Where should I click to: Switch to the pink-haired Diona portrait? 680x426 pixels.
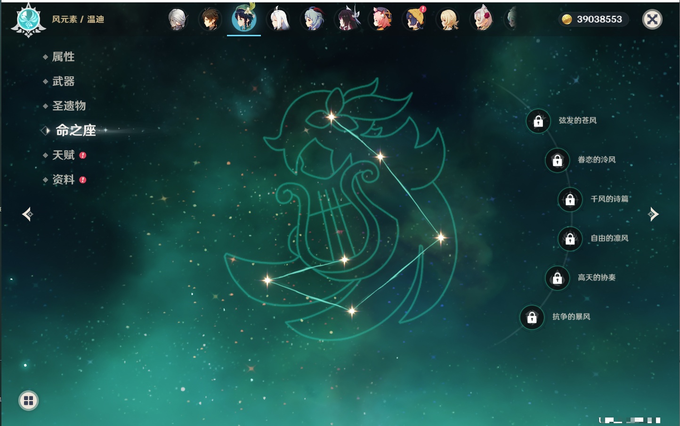click(x=381, y=20)
